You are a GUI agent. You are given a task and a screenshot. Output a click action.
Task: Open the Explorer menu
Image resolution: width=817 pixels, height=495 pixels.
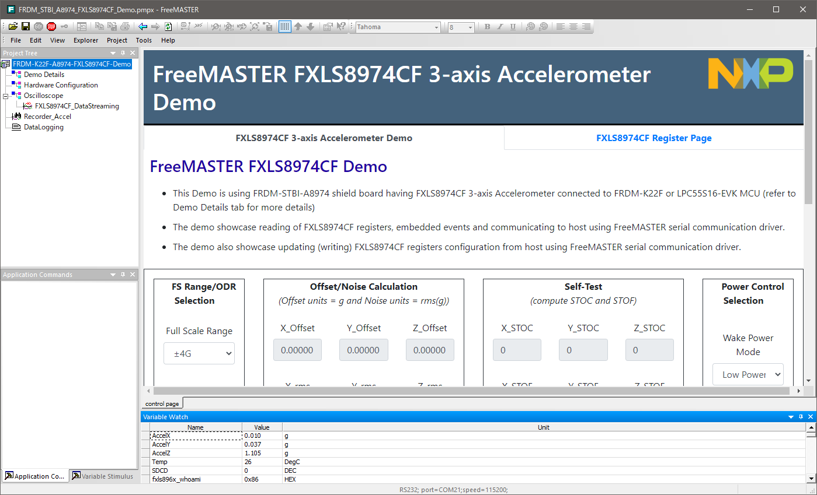click(86, 40)
